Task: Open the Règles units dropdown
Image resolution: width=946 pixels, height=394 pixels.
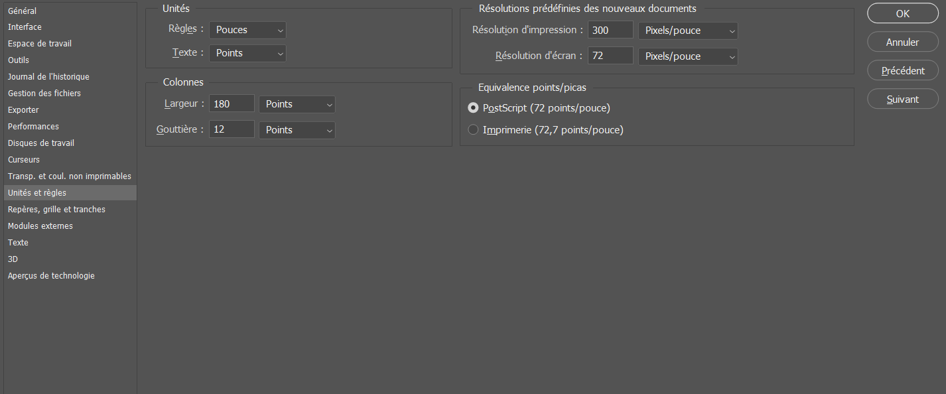Action: point(247,30)
